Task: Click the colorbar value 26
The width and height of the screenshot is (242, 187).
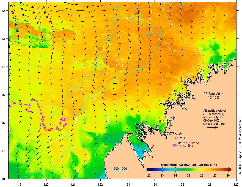Action: tap(202, 175)
